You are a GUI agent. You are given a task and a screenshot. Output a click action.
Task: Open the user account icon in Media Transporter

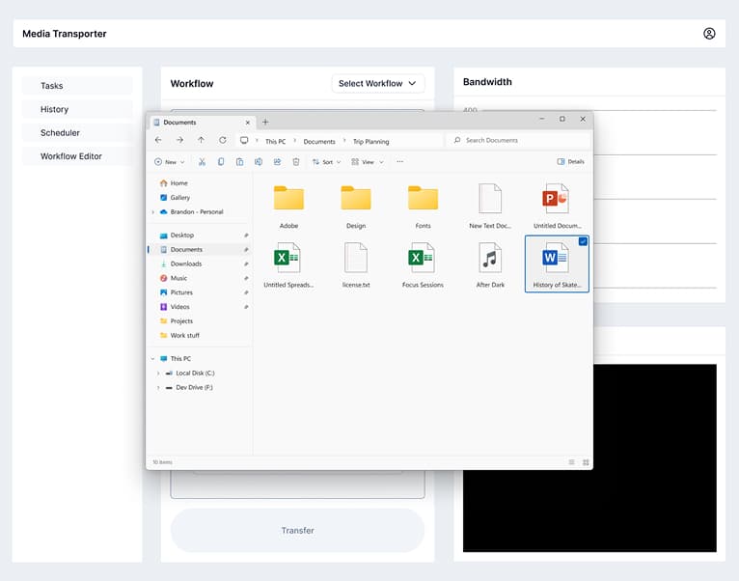coord(709,34)
